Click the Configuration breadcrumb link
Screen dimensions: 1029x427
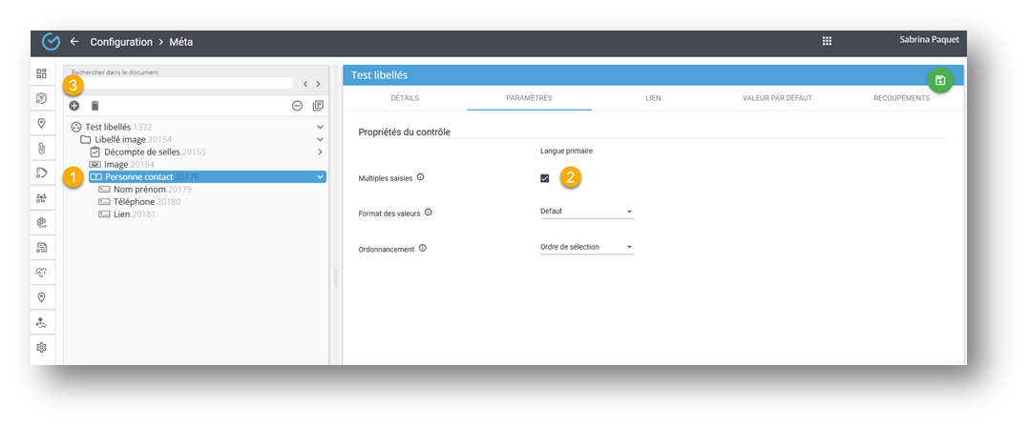pyautogui.click(x=121, y=42)
